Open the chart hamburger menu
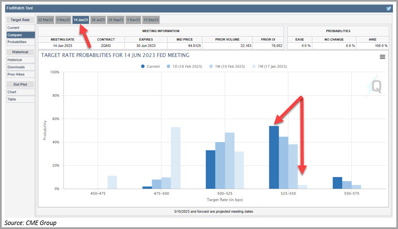Image resolution: width=398 pixels, height=229 pixels. [x=382, y=57]
